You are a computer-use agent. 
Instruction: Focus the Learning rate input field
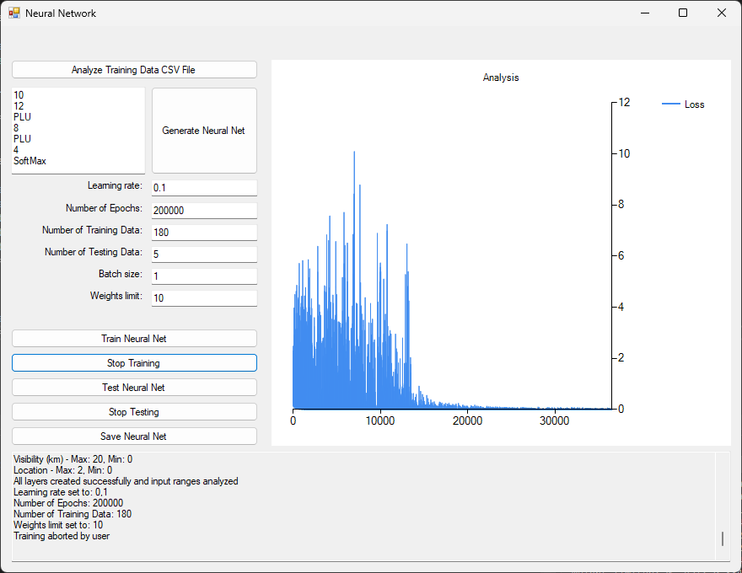pos(204,187)
